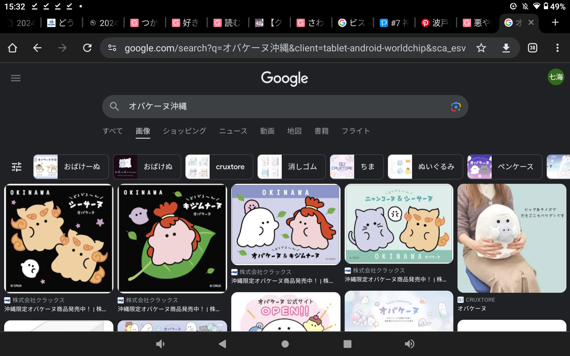This screenshot has width=570, height=356.
Task: Open Chrome three-dot overflow menu
Action: click(x=557, y=48)
